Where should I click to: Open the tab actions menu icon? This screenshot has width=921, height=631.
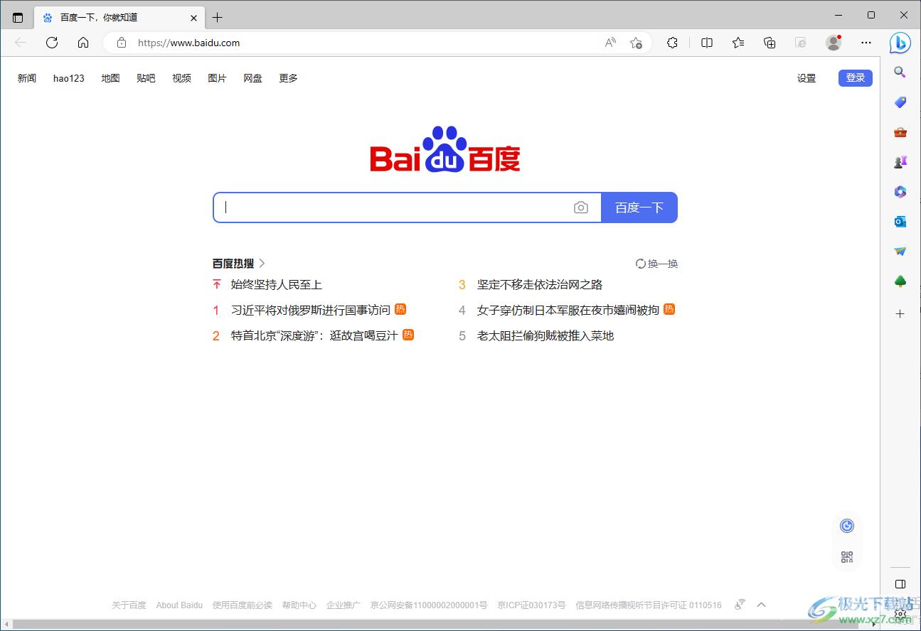pos(18,17)
